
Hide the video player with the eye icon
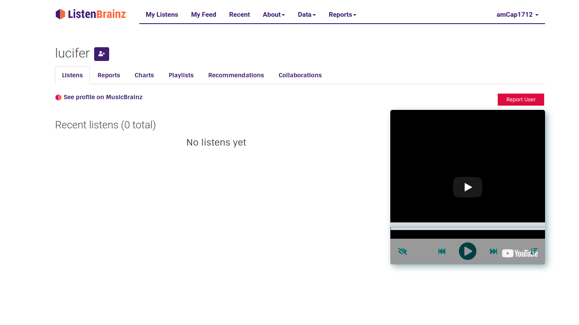coord(402,252)
